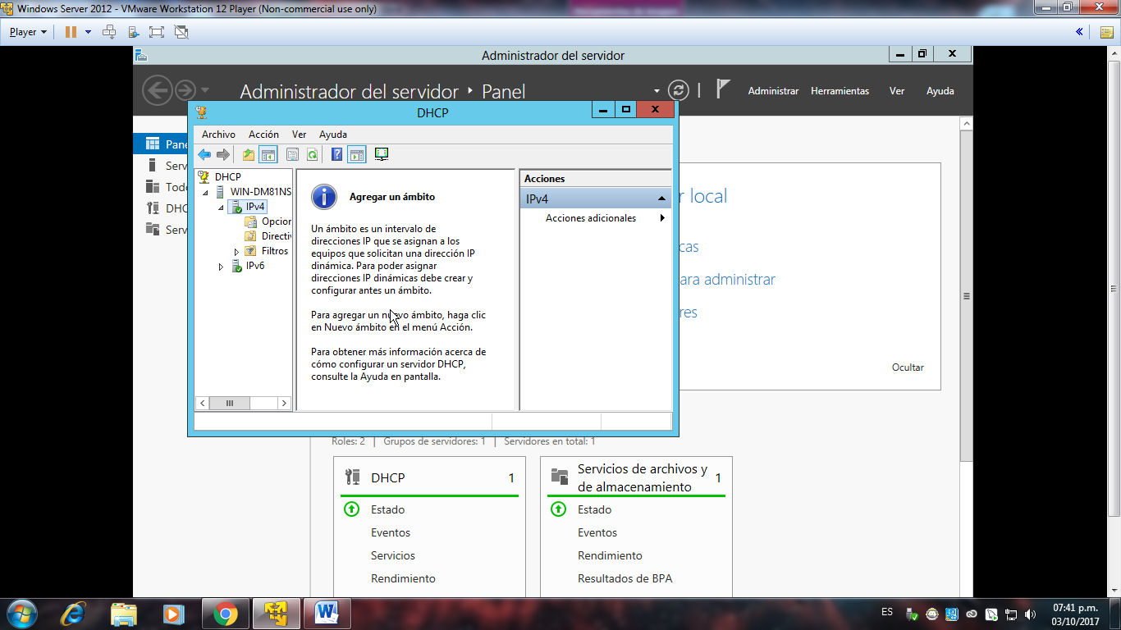1121x630 pixels.
Task: Toggle the console tree pane icon
Action: click(268, 154)
